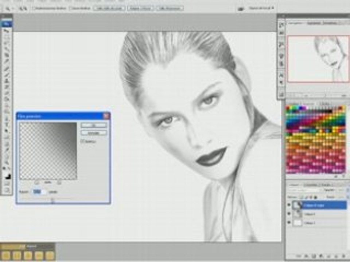Switch to the Navigator tab
The height and width of the screenshot is (262, 350).
coord(295,23)
